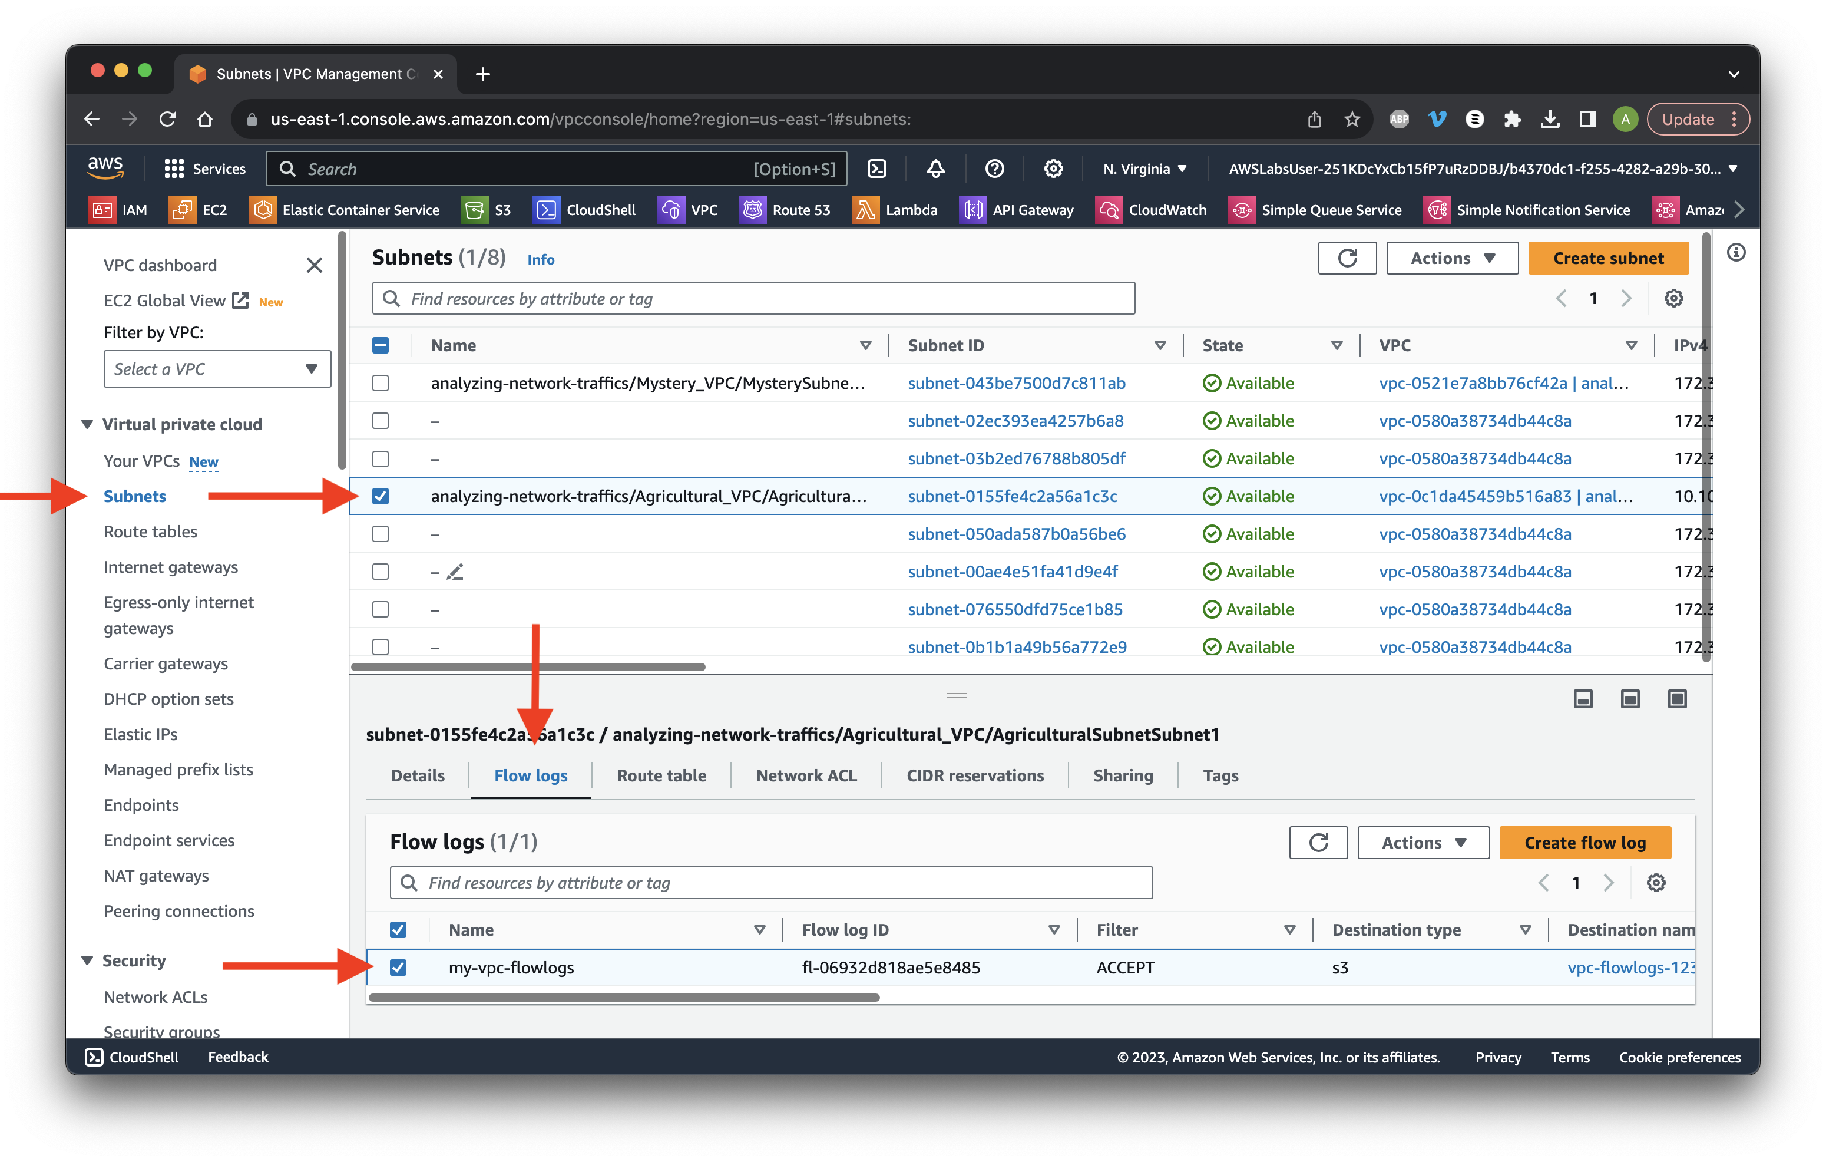Screen dimensions: 1826x1162
Task: Select the subnet-043be7500d7c811ab row checkbox
Action: pos(381,383)
